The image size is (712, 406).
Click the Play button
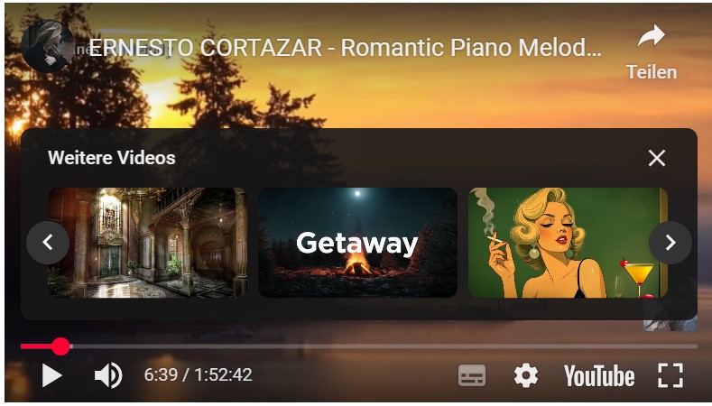(51, 375)
